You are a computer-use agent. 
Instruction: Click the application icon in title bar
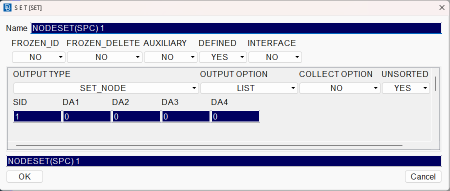pyautogui.click(x=7, y=7)
